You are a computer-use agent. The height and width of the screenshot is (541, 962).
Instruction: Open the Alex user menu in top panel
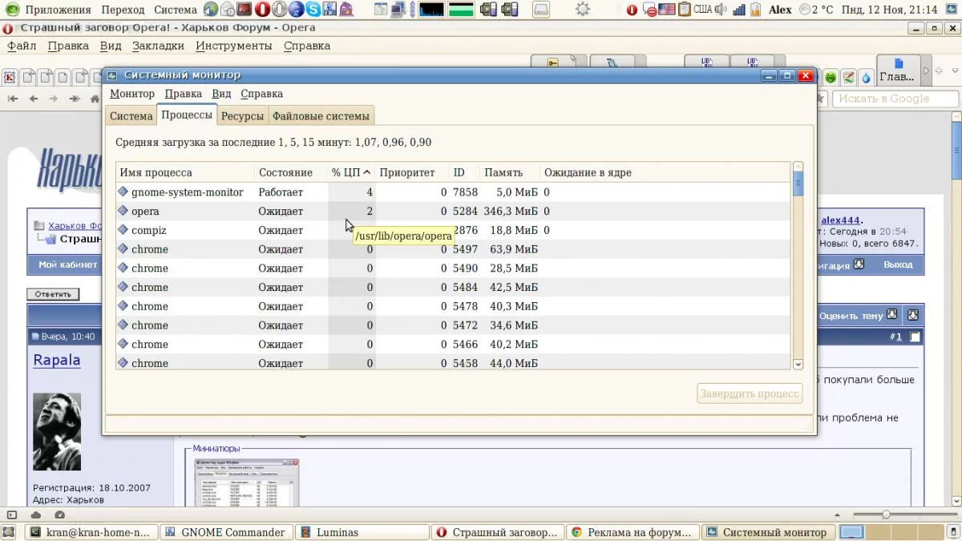(x=780, y=10)
